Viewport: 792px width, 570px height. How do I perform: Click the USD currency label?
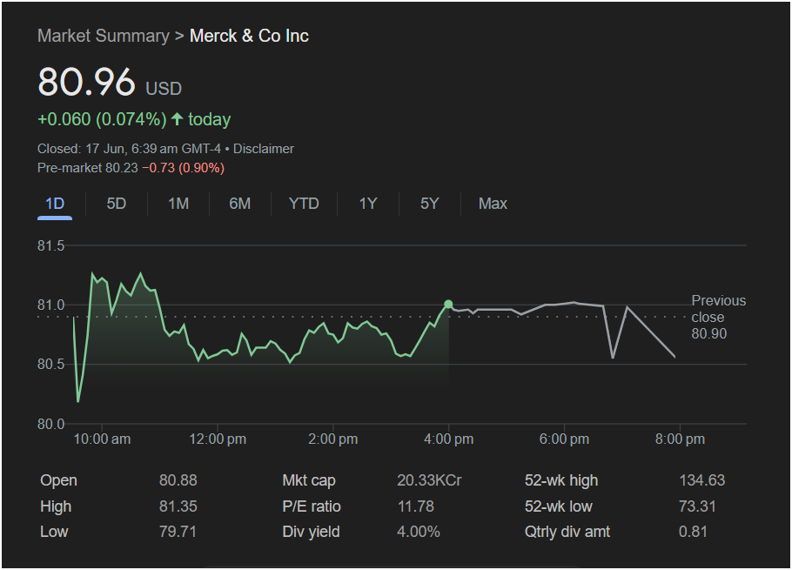point(164,89)
